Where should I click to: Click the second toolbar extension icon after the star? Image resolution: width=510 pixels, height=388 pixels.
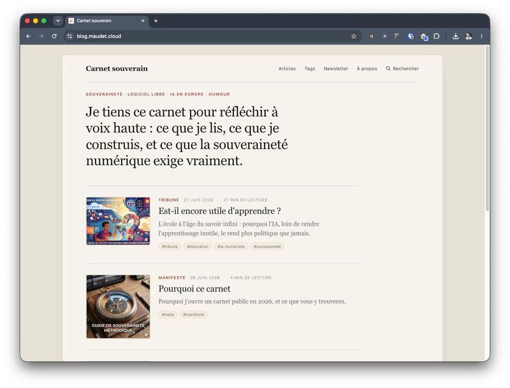[x=384, y=36]
